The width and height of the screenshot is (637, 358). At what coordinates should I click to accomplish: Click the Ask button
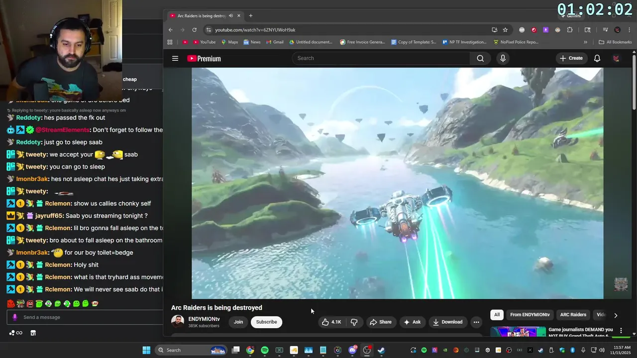point(412,322)
